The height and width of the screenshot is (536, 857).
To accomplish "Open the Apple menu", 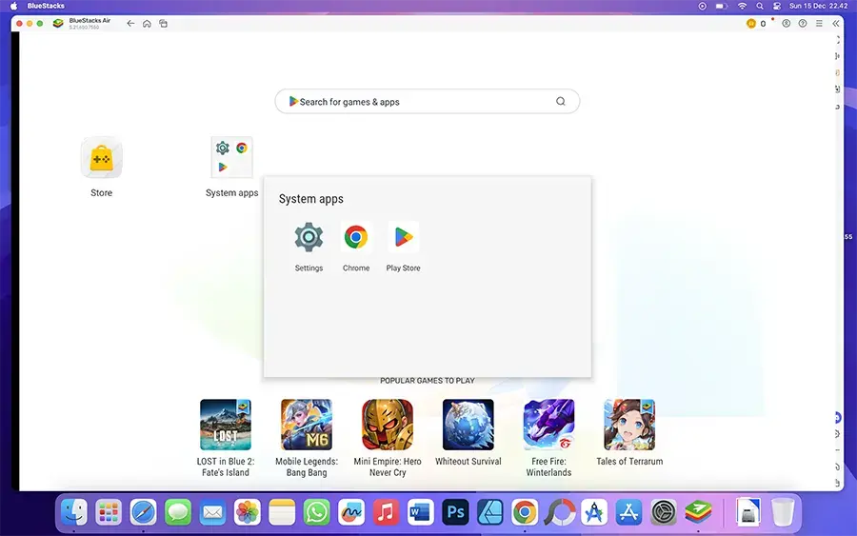I will pos(13,6).
